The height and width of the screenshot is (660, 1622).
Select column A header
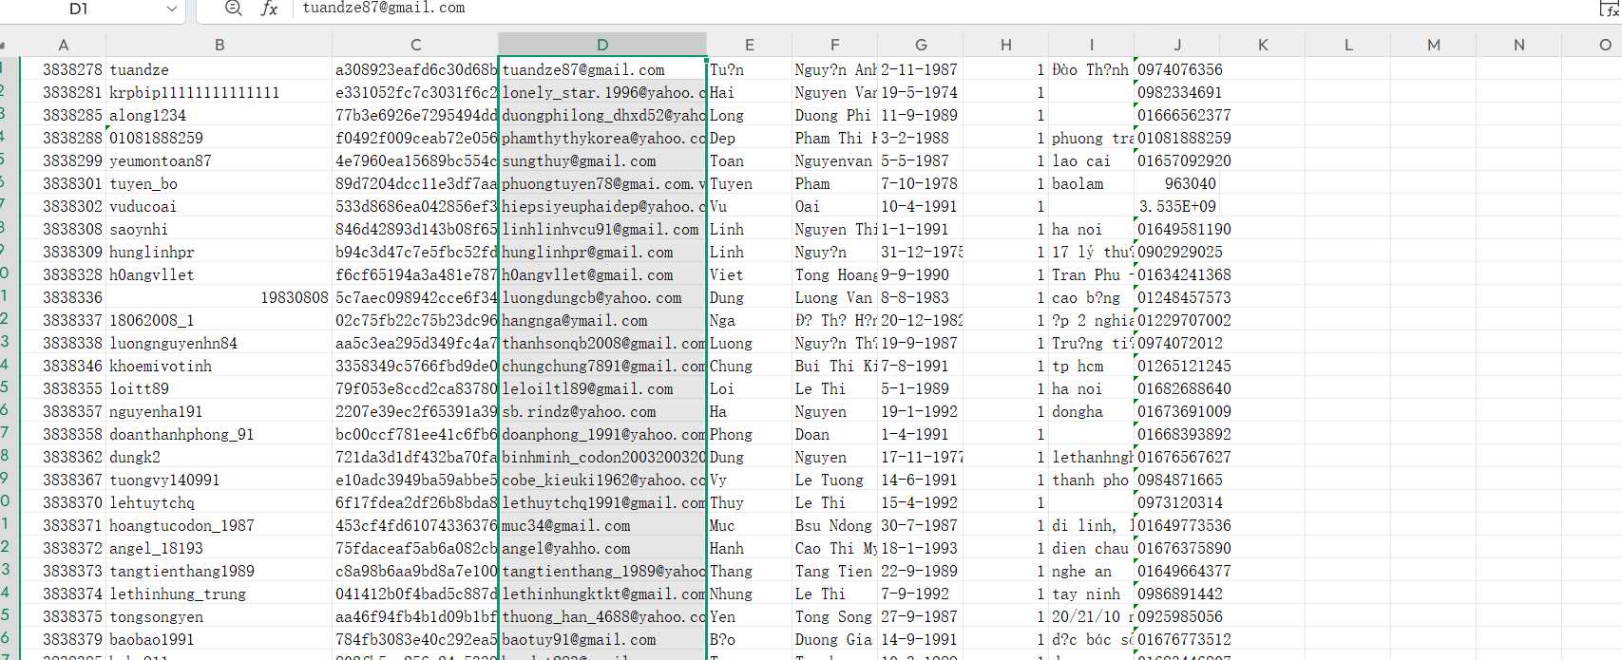(x=63, y=45)
